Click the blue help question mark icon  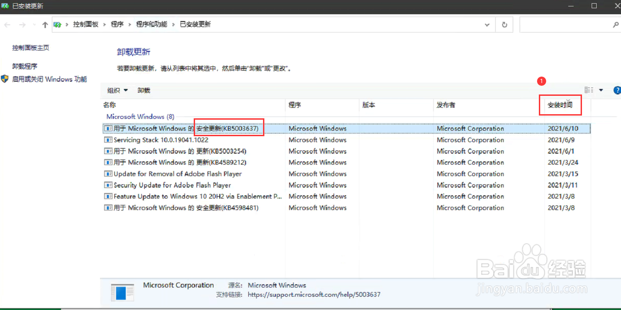[x=617, y=90]
